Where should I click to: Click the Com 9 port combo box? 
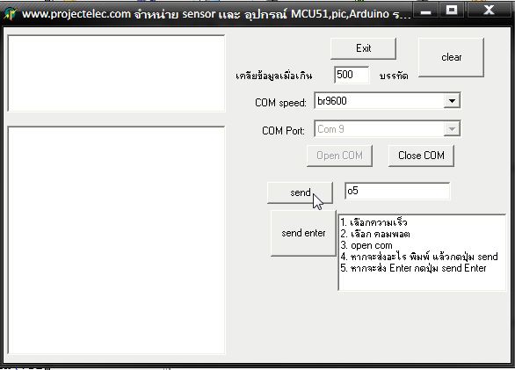[x=388, y=129]
